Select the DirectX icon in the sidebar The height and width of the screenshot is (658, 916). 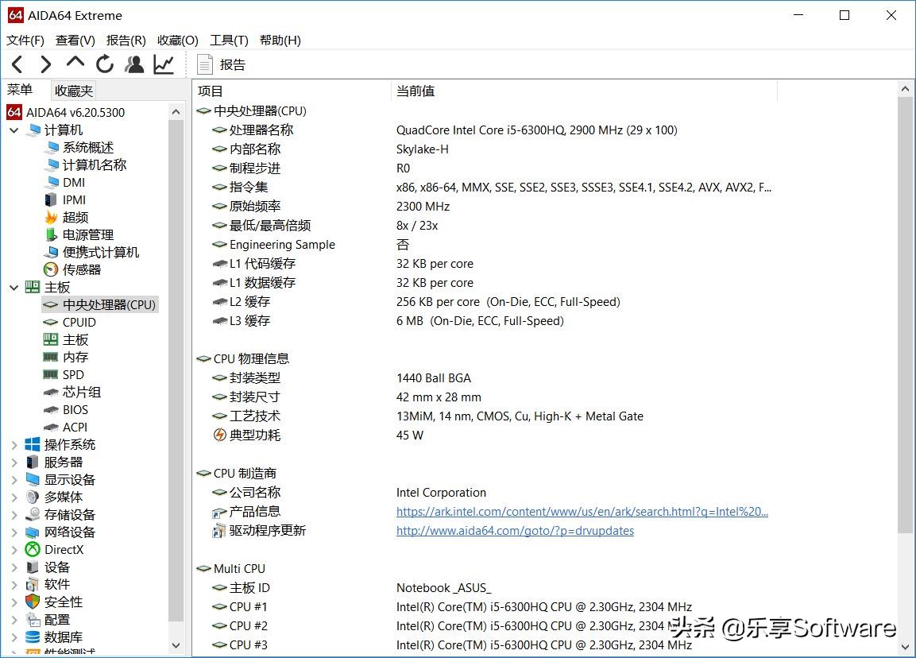(x=32, y=549)
